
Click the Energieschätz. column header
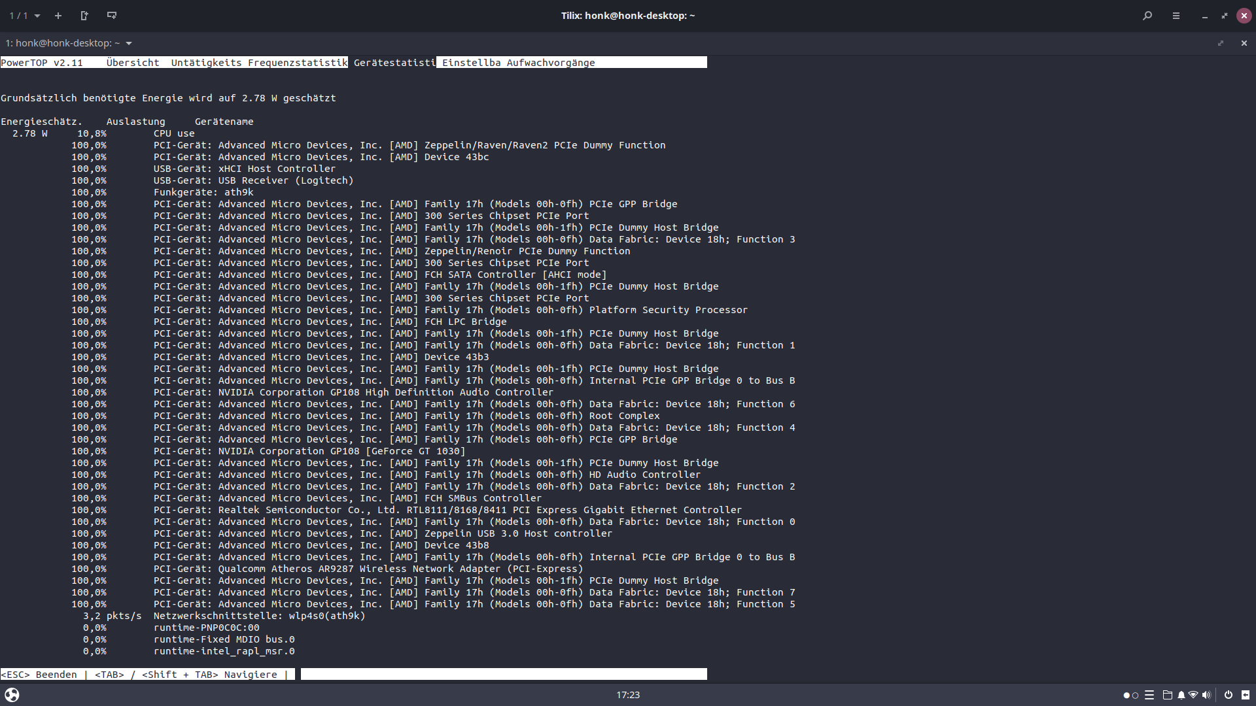[x=42, y=122]
